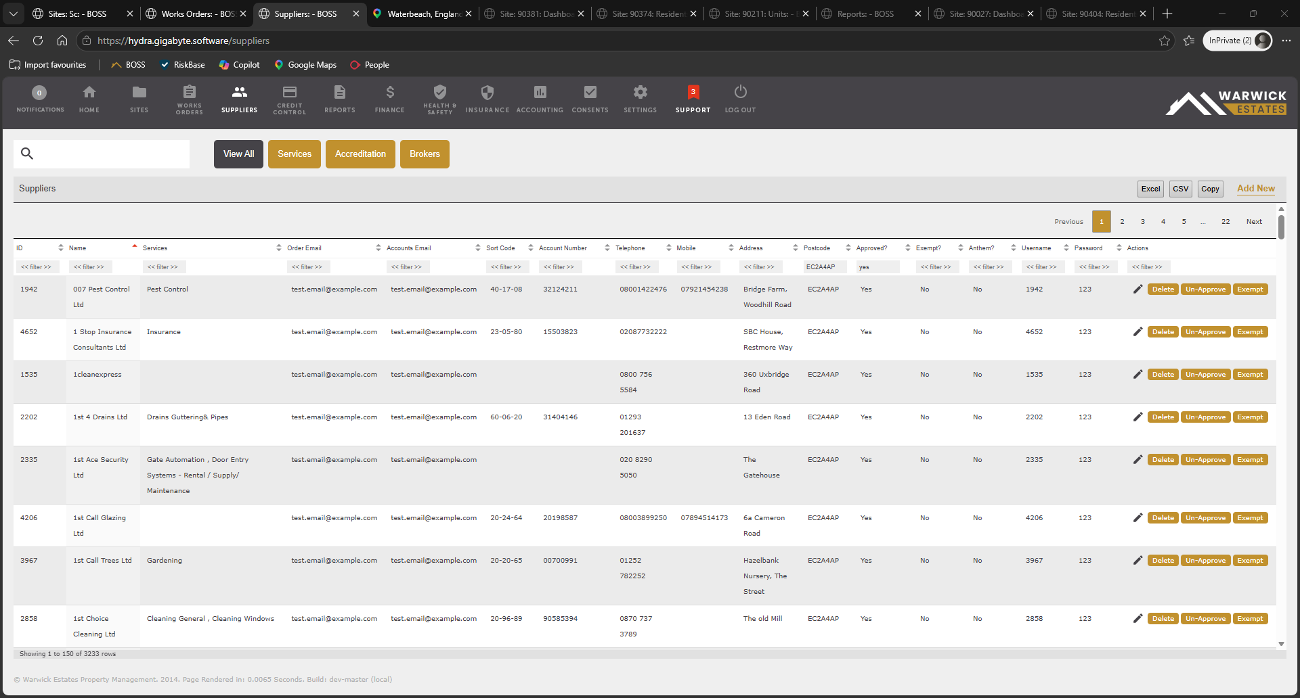Go to Next results page
Image resolution: width=1300 pixels, height=698 pixels.
1254,222
